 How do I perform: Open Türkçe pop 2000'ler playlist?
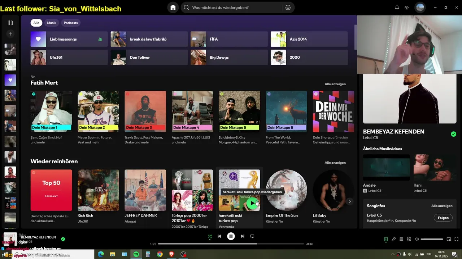tap(192, 190)
